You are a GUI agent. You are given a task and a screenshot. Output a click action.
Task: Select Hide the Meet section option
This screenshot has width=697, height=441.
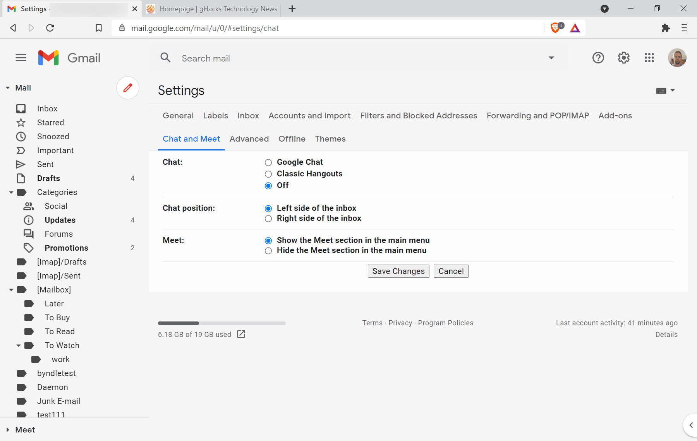click(268, 251)
